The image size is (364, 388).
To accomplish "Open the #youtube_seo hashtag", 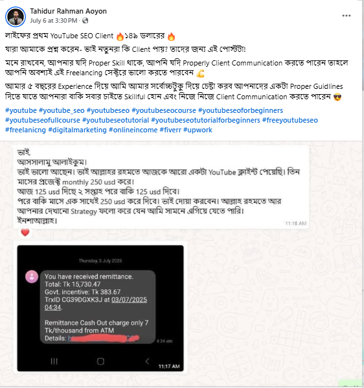I will point(62,110).
